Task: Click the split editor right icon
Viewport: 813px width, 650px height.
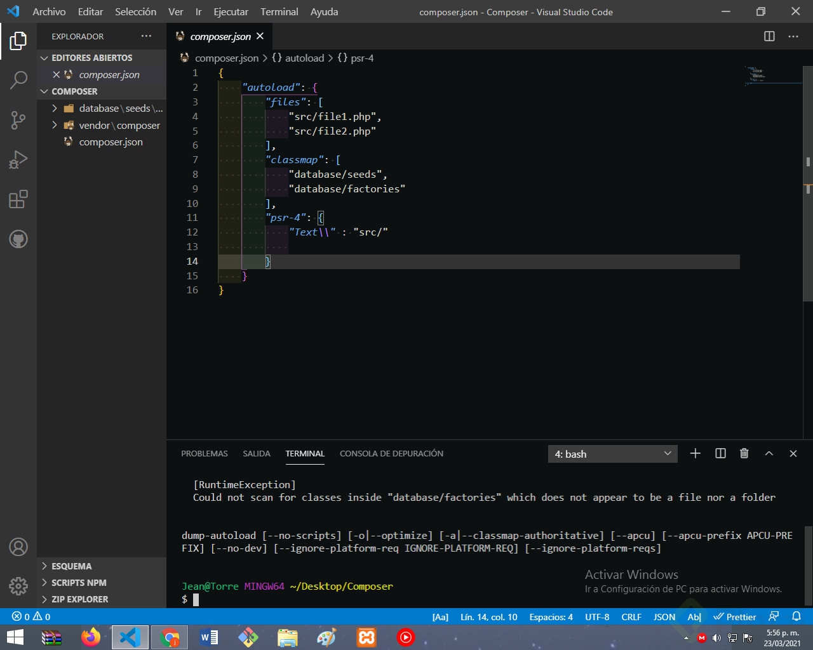Action: 769,36
